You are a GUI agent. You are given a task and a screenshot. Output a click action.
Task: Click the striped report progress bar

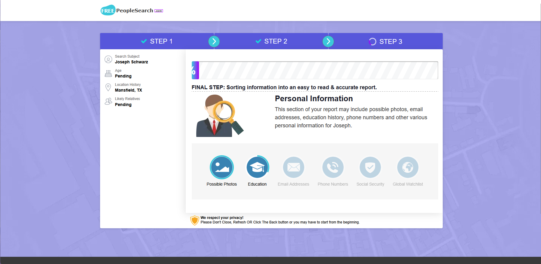[315, 70]
